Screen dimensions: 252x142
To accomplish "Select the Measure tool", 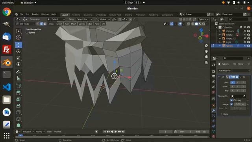I will [x=19, y=78].
